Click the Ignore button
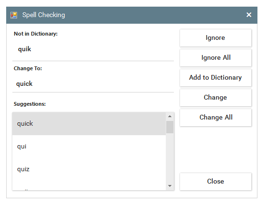266x203 pixels. pyautogui.click(x=216, y=38)
